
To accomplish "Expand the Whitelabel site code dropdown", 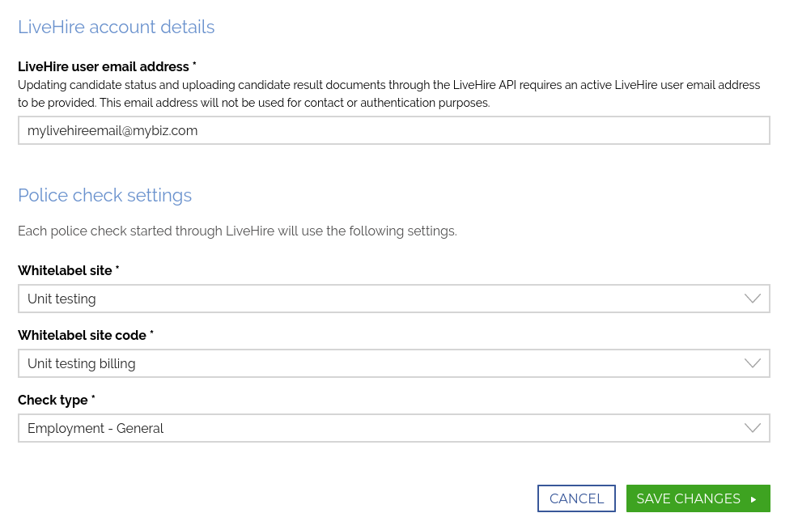I will pos(393,363).
